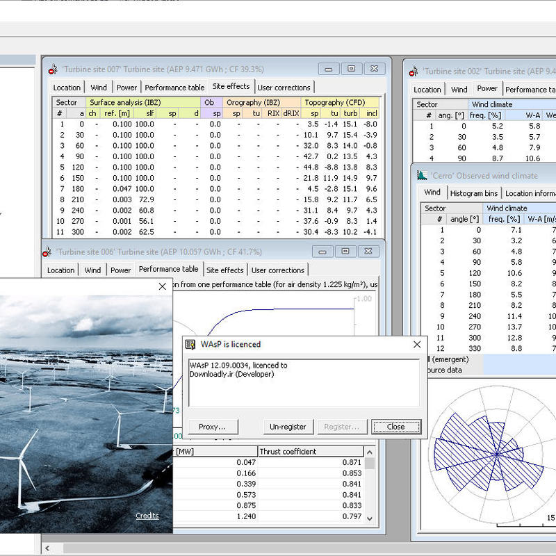Click freq. [%] header in Cerro wind climate
The image size is (556, 556).
pyautogui.click(x=504, y=219)
